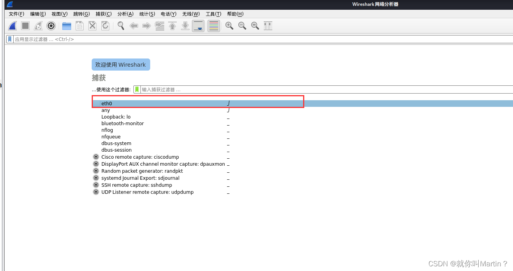Screen dimensions: 513x271
Task: Select the bluetooth-monitor interface
Action: [x=122, y=124]
